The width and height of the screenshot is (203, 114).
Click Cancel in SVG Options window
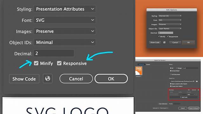tap(175, 42)
